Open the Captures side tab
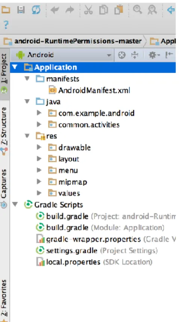 [5, 188]
